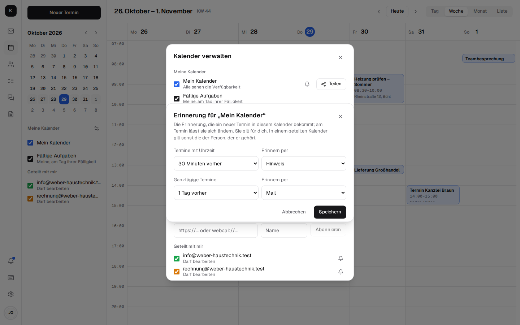Open the notifications bell in the sidebar
This screenshot has width=520, height=325.
(11, 261)
